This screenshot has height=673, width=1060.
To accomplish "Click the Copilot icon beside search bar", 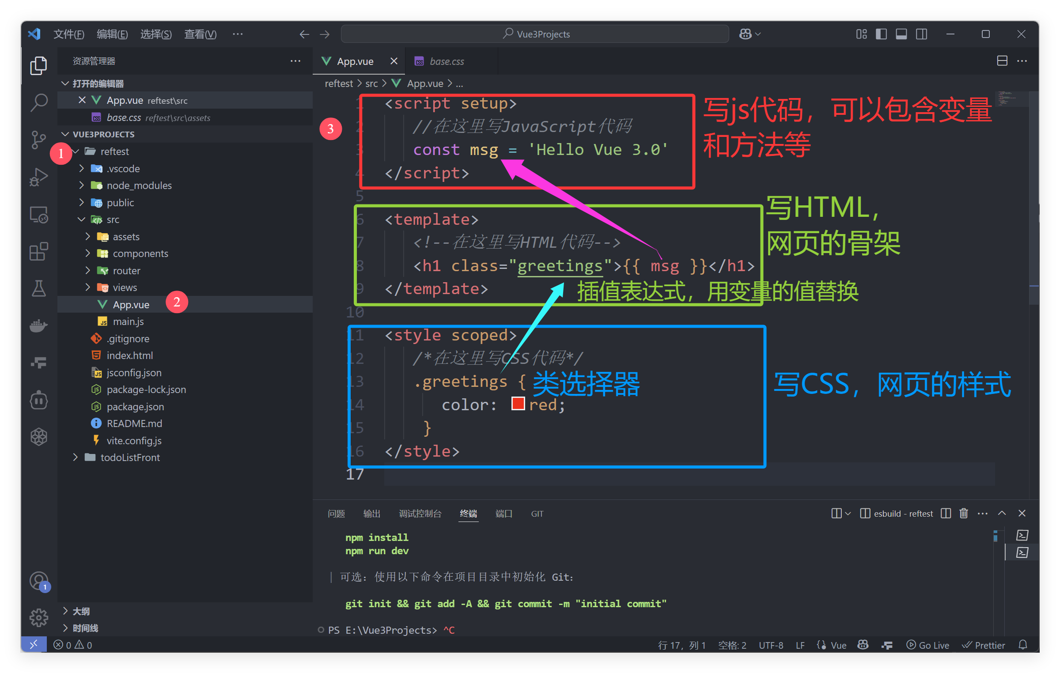I will tap(746, 34).
